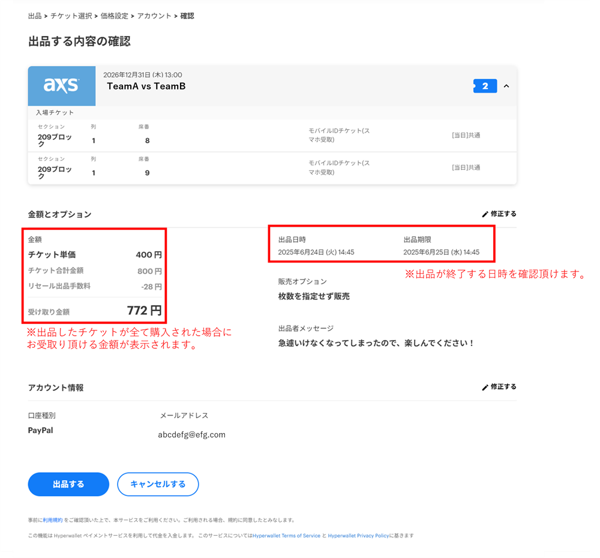Click the blue ticket count badge

tap(485, 86)
